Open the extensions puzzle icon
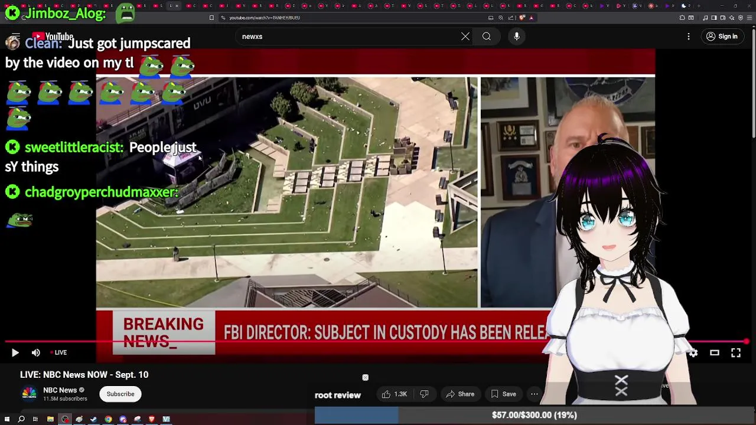The width and height of the screenshot is (756, 425). [682, 18]
